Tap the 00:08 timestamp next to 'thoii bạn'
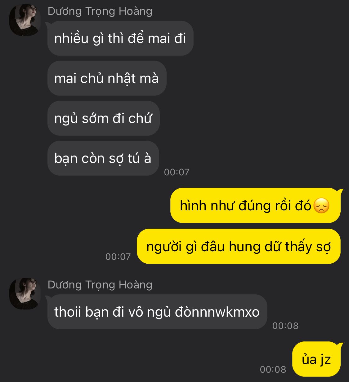The width and height of the screenshot is (349, 382). pyautogui.click(x=285, y=326)
